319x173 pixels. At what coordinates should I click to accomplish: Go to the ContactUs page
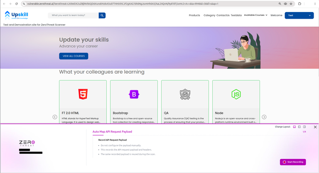(x=223, y=15)
